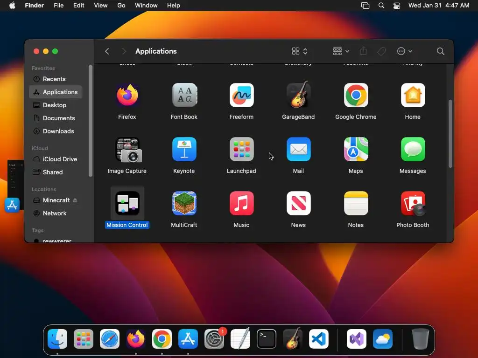
Task: Click the Freeform app icon
Action: [x=241, y=95]
